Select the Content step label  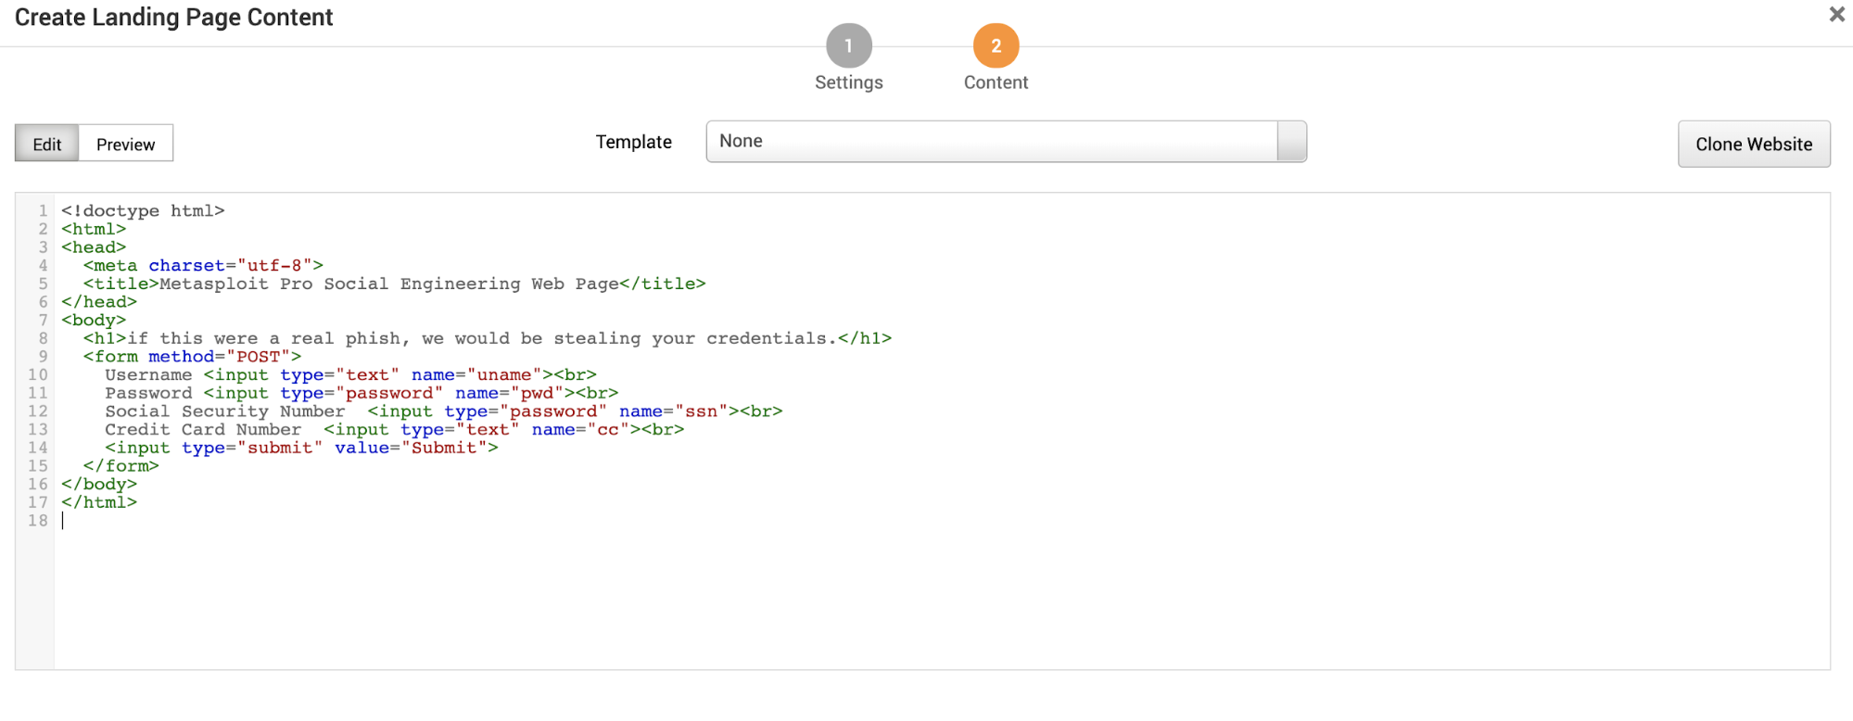point(996,82)
